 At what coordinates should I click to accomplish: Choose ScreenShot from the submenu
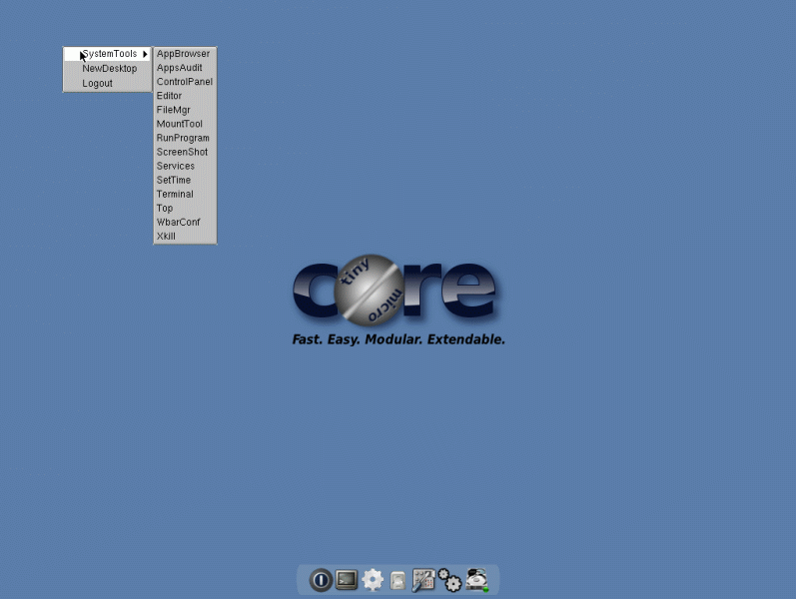(182, 152)
